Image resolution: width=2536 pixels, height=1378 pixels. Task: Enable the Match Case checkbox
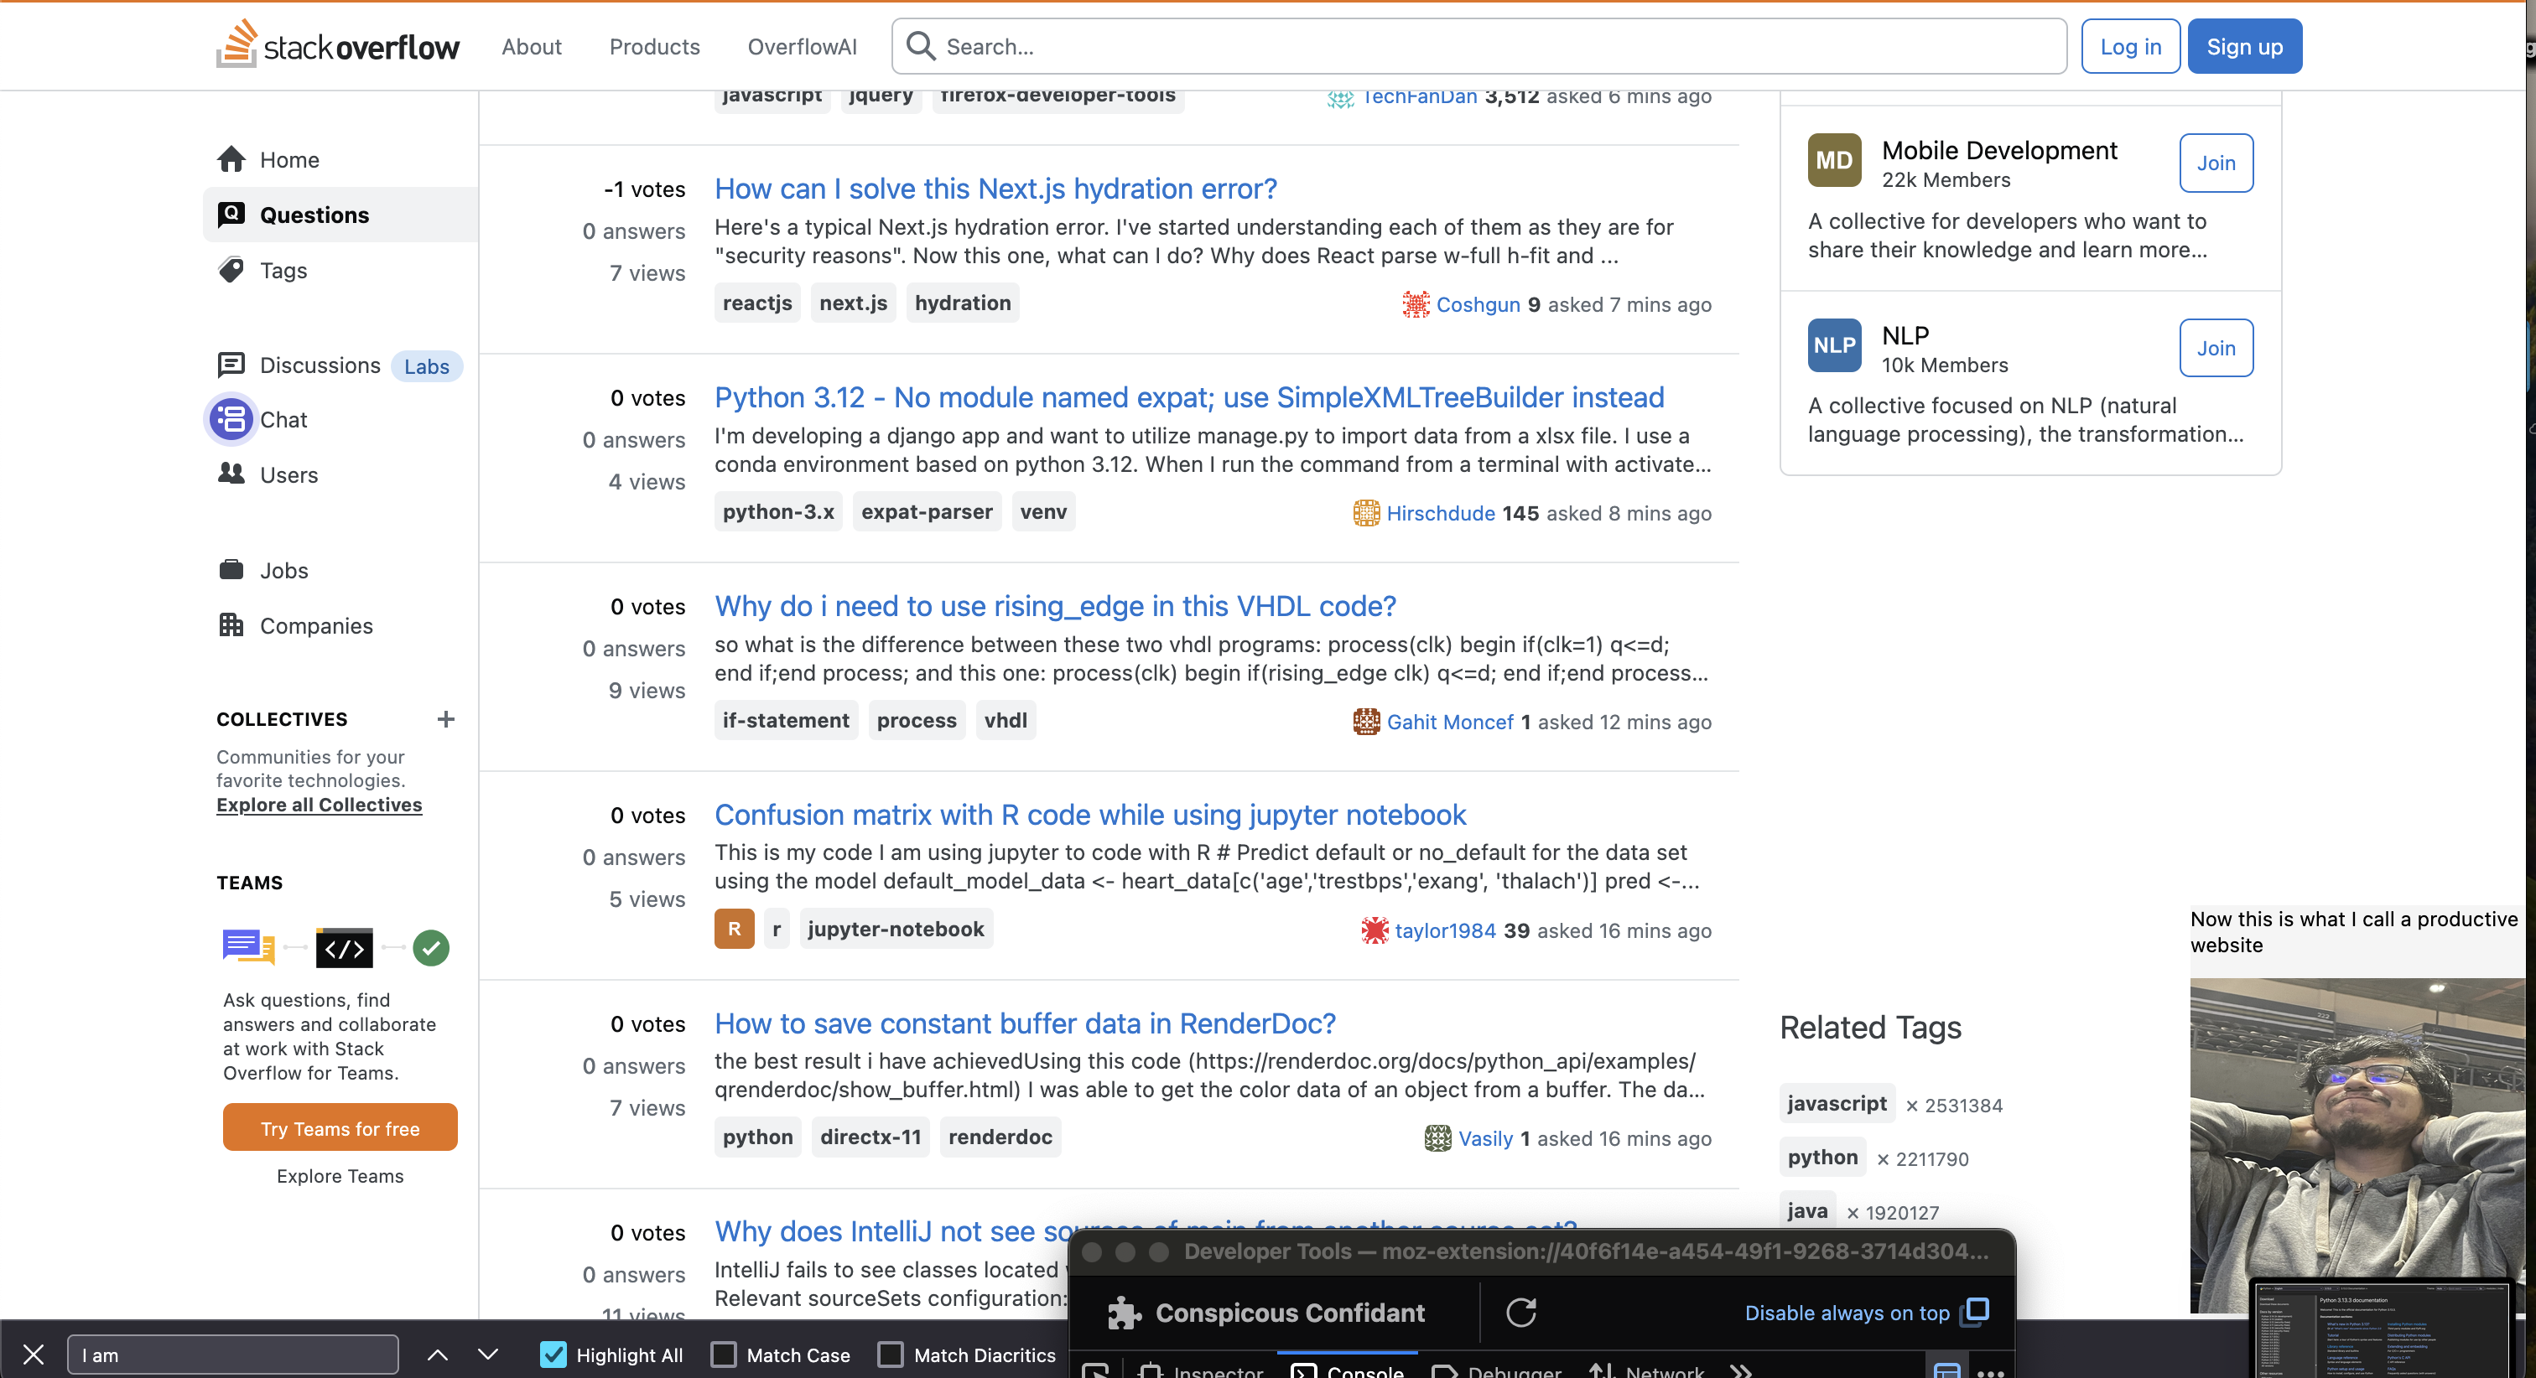(x=724, y=1355)
